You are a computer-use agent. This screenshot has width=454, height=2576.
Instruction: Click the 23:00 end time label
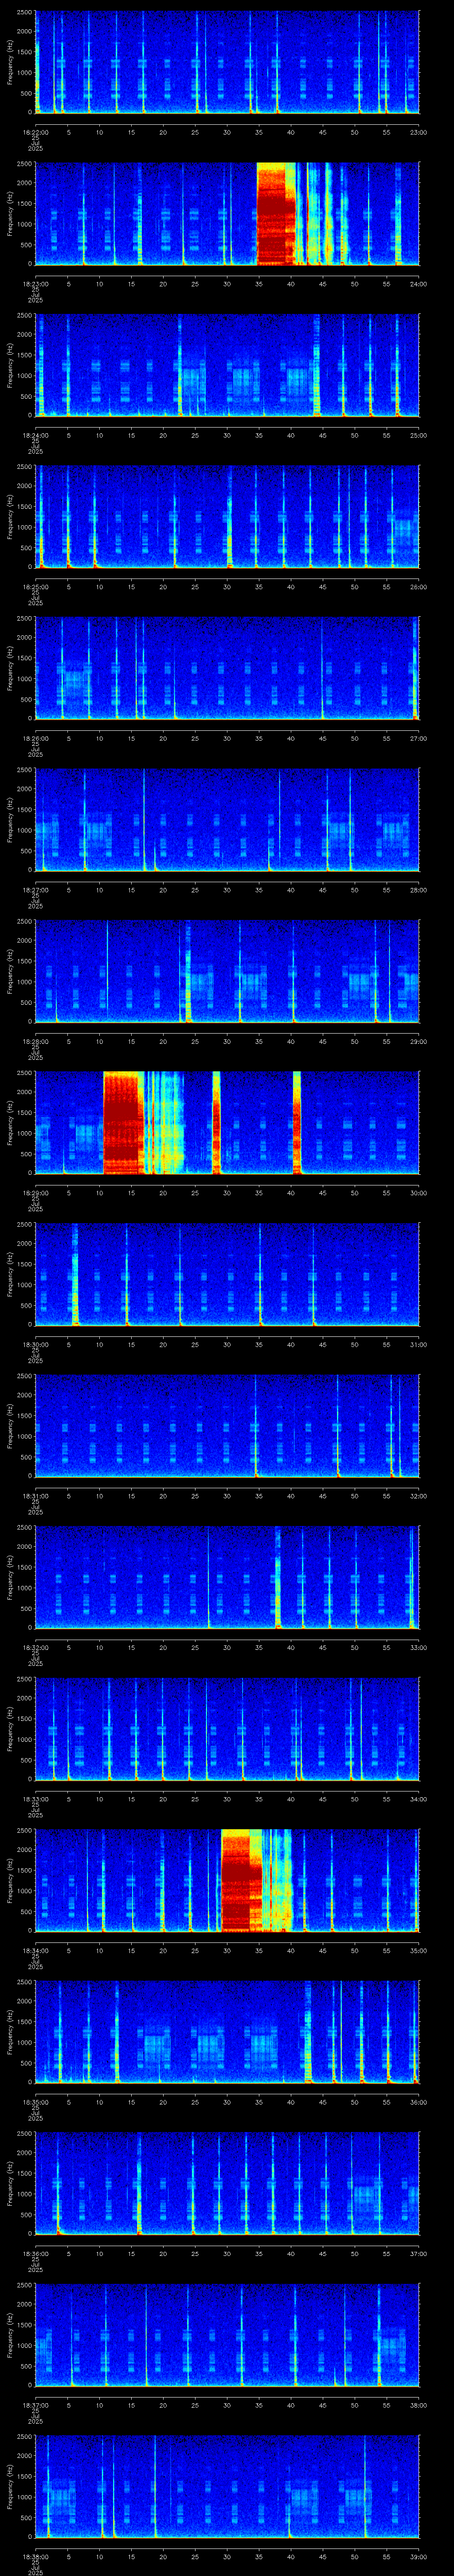(419, 132)
